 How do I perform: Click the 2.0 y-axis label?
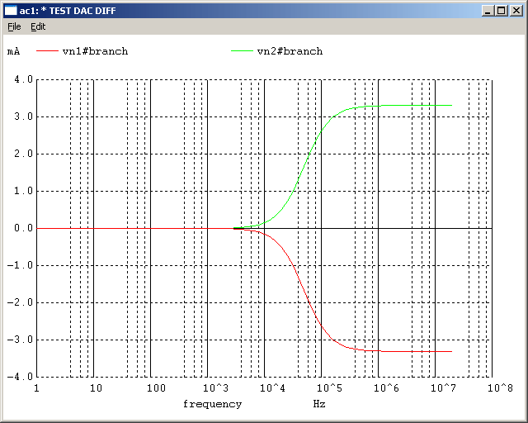coord(24,154)
